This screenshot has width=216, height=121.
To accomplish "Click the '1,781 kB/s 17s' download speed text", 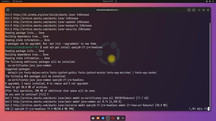I will click(198, 109).
